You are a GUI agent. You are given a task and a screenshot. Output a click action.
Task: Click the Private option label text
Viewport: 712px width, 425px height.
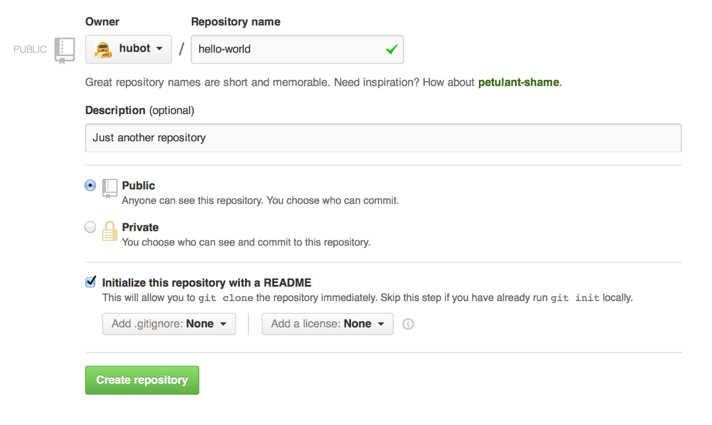click(x=140, y=227)
